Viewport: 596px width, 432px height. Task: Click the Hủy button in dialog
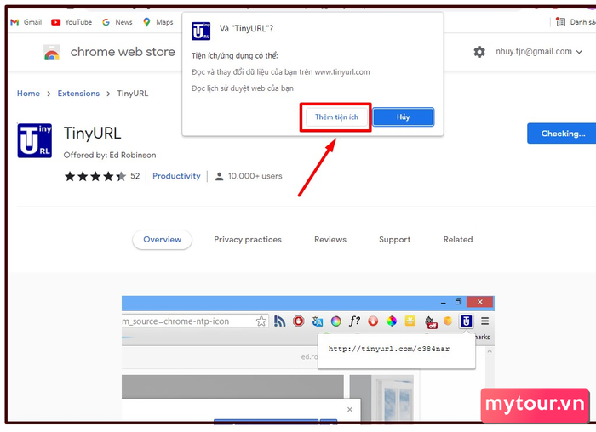coord(403,117)
